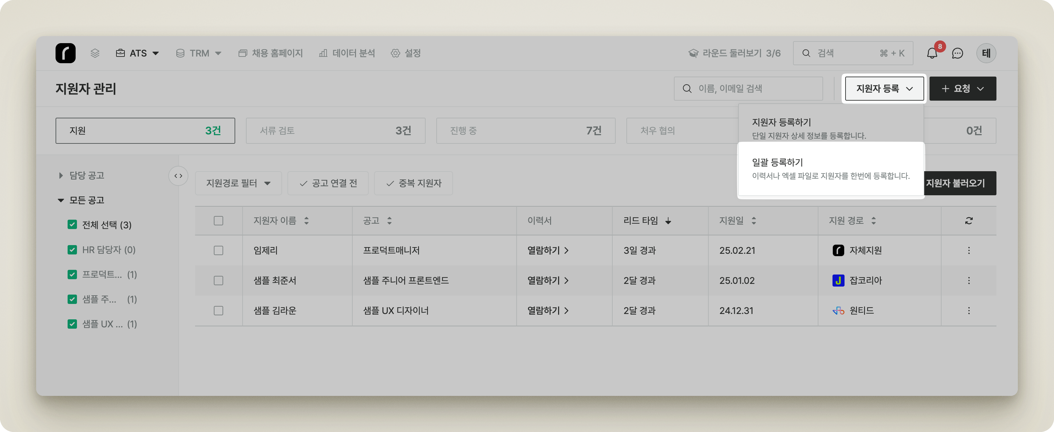Open the ATS navigation dropdown

click(138, 53)
